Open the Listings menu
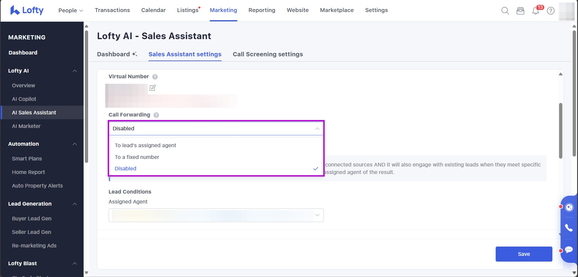 coord(188,10)
